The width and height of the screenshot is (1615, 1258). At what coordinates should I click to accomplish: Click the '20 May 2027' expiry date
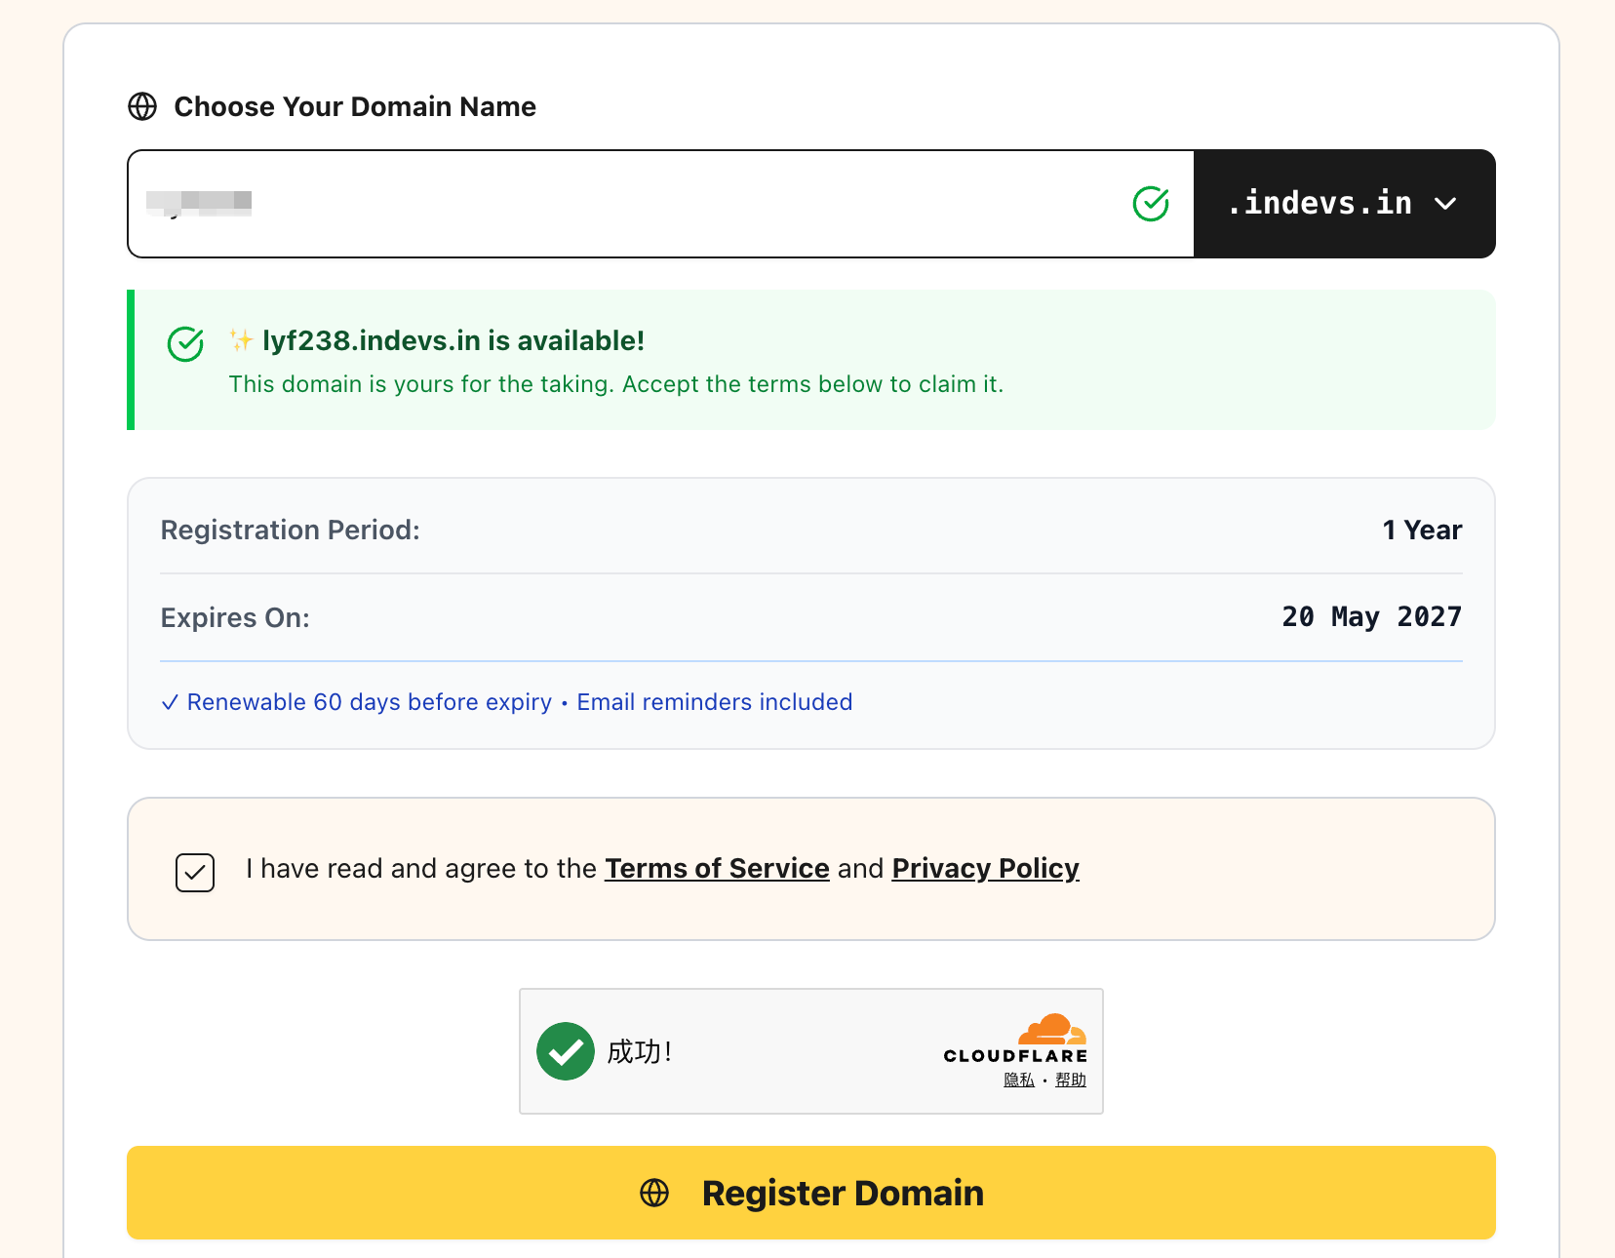(x=1371, y=616)
